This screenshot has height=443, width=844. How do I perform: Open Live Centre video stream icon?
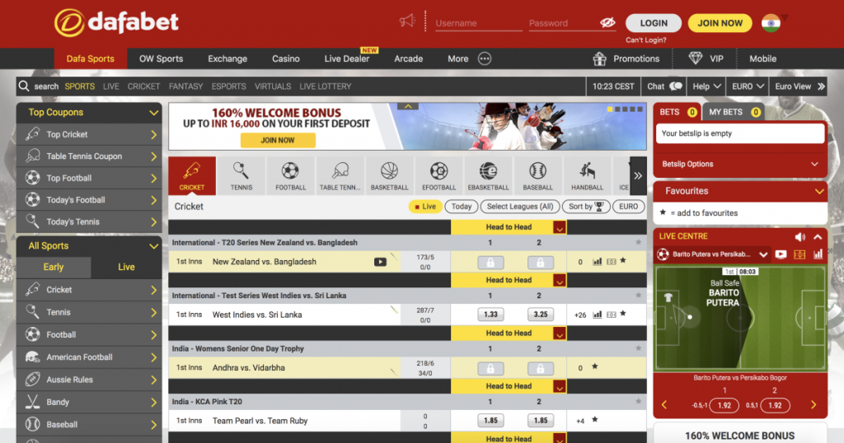(x=781, y=254)
